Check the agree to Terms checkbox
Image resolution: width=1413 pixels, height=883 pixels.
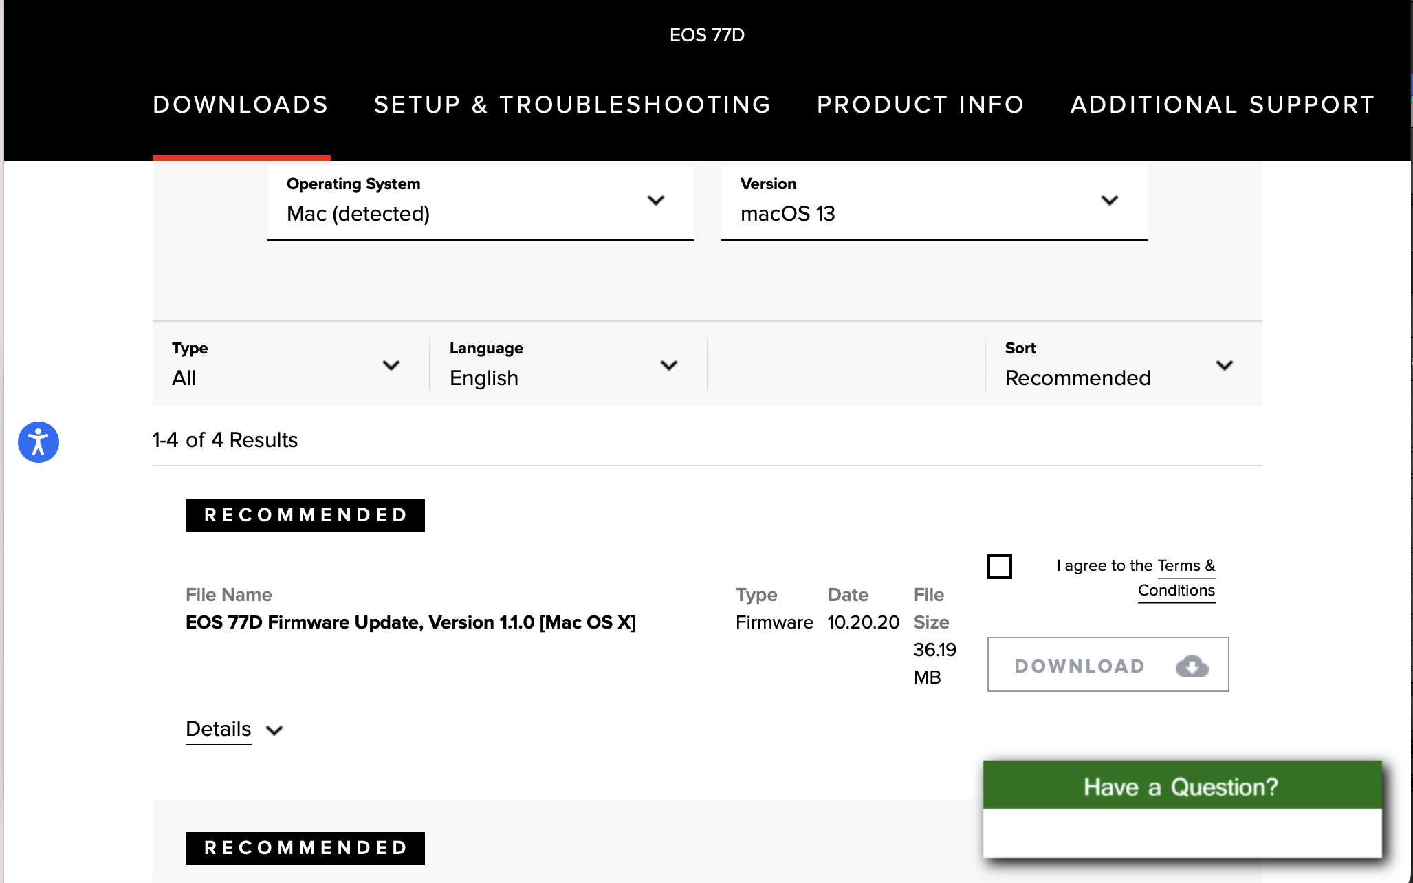[x=999, y=567]
